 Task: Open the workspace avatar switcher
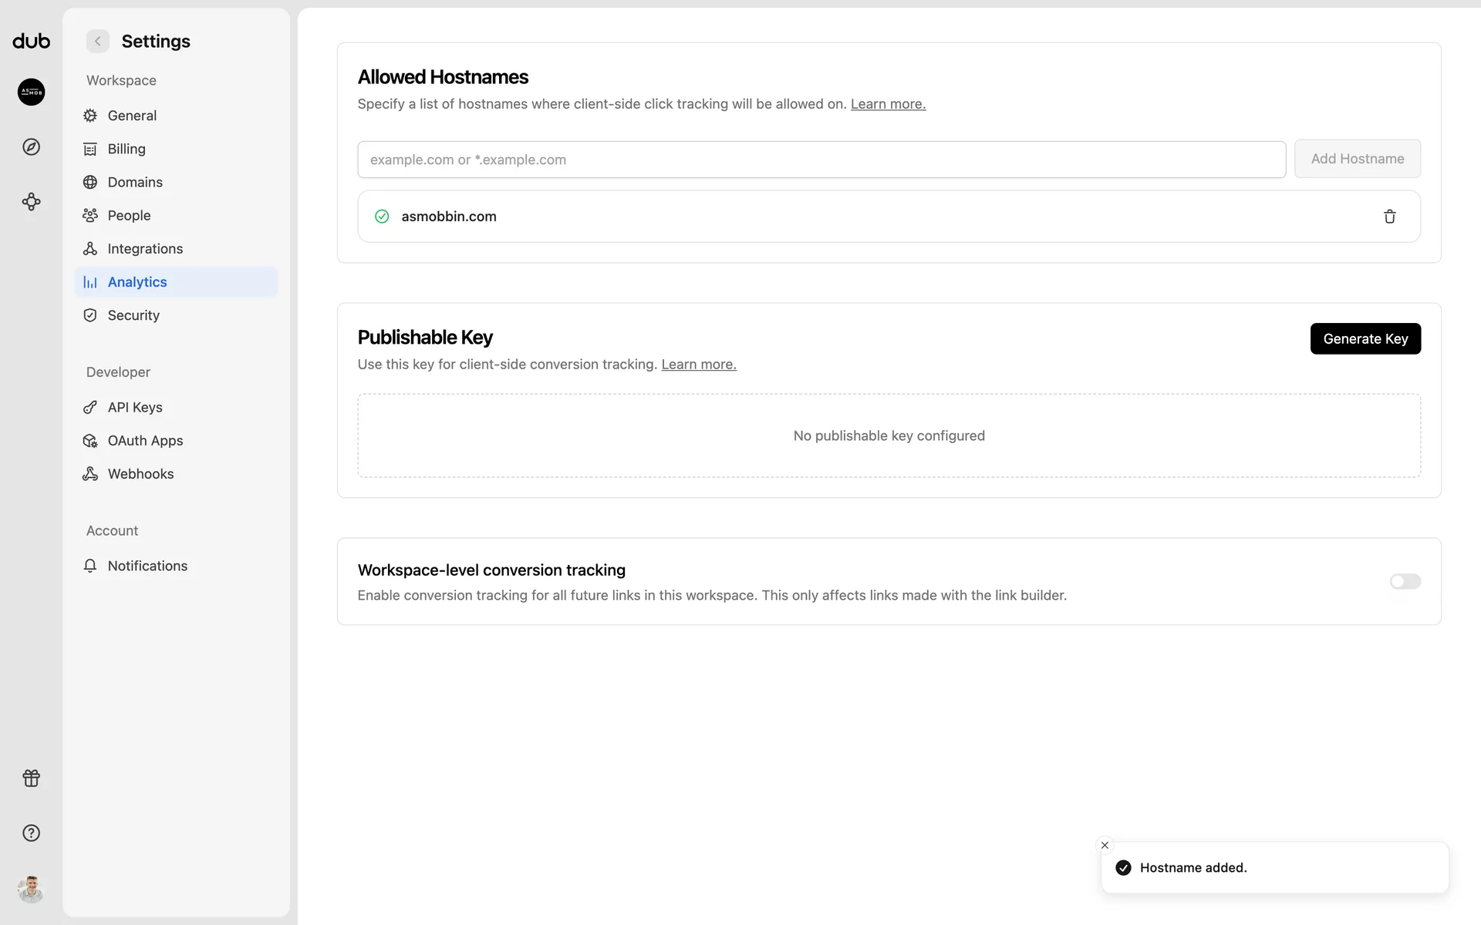click(32, 92)
